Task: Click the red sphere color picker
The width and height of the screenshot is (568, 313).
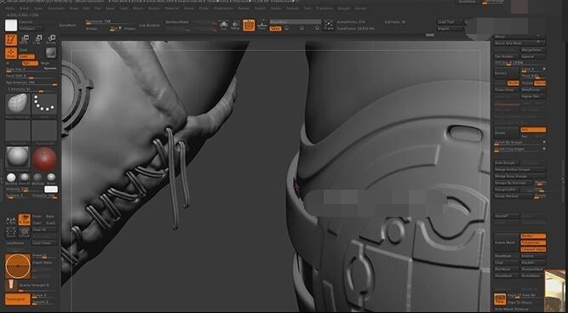Action: [44, 158]
